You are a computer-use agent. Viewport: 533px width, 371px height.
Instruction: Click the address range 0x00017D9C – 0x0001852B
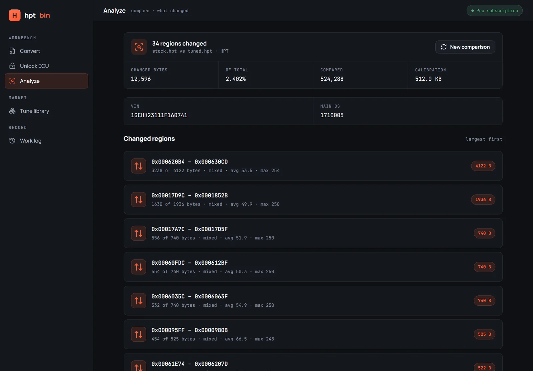click(x=190, y=195)
